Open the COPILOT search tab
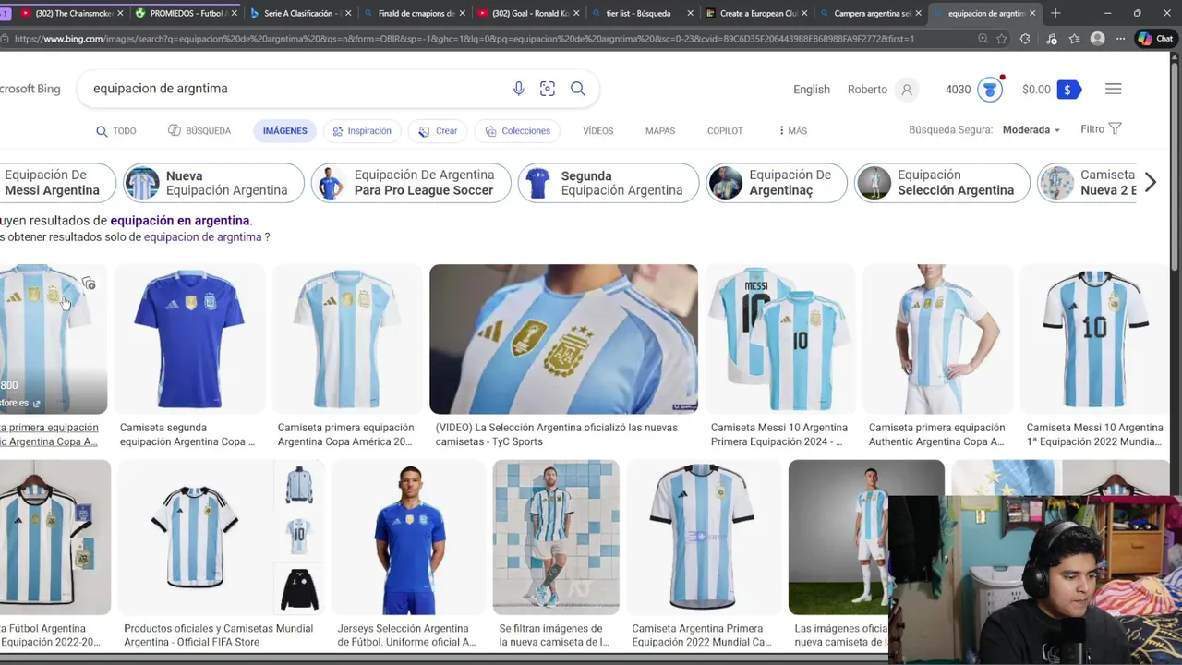The image size is (1182, 665). pyautogui.click(x=725, y=131)
